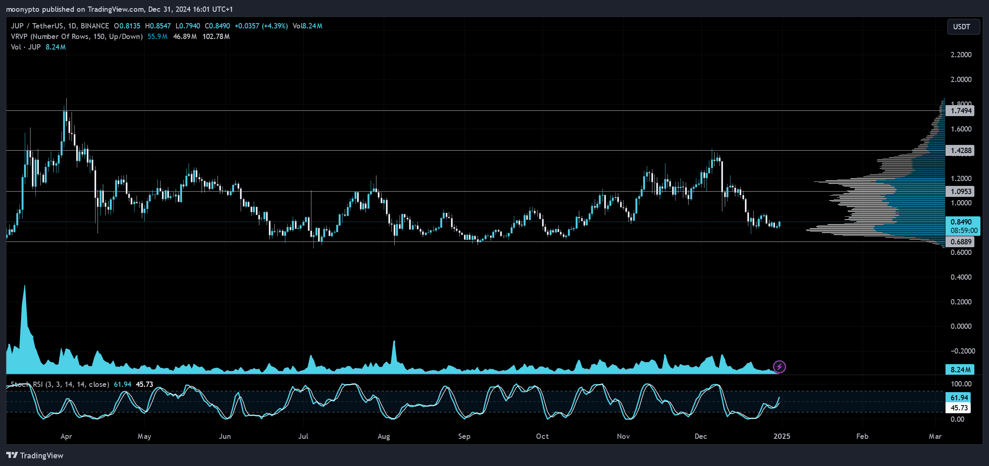Click the low value L0.7940 in header
Screen dimensions: 989x466
pyautogui.click(x=188, y=26)
